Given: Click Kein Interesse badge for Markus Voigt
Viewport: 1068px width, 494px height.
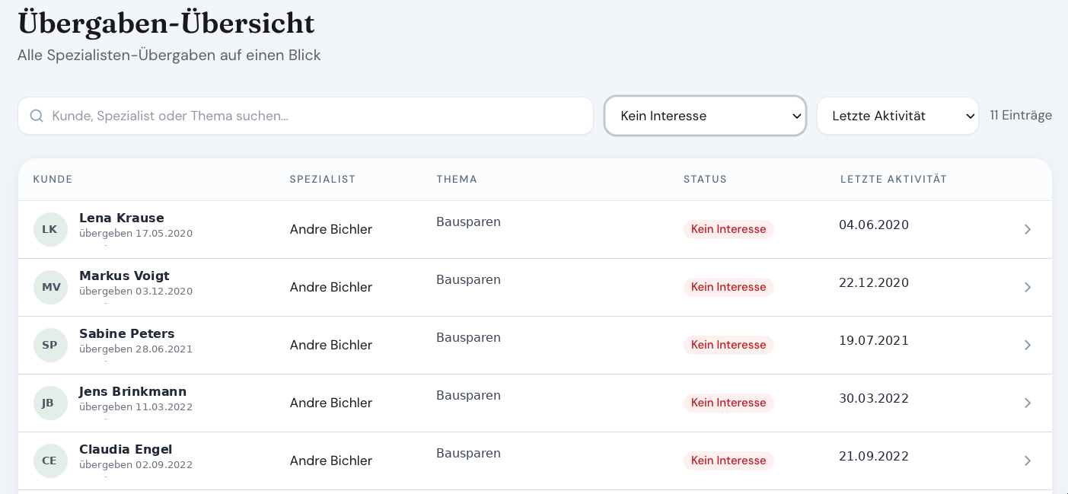Looking at the screenshot, I should (728, 287).
